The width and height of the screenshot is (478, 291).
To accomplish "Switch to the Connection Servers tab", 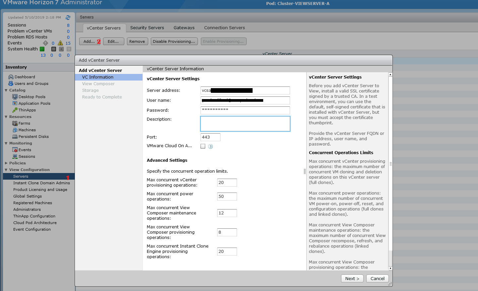I will pos(224,28).
